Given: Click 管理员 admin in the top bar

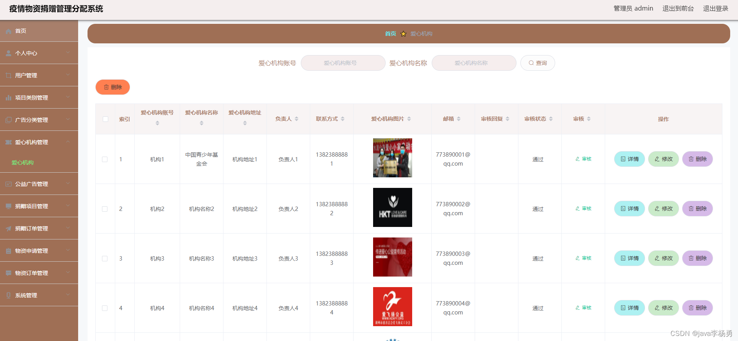Looking at the screenshot, I should (x=633, y=9).
